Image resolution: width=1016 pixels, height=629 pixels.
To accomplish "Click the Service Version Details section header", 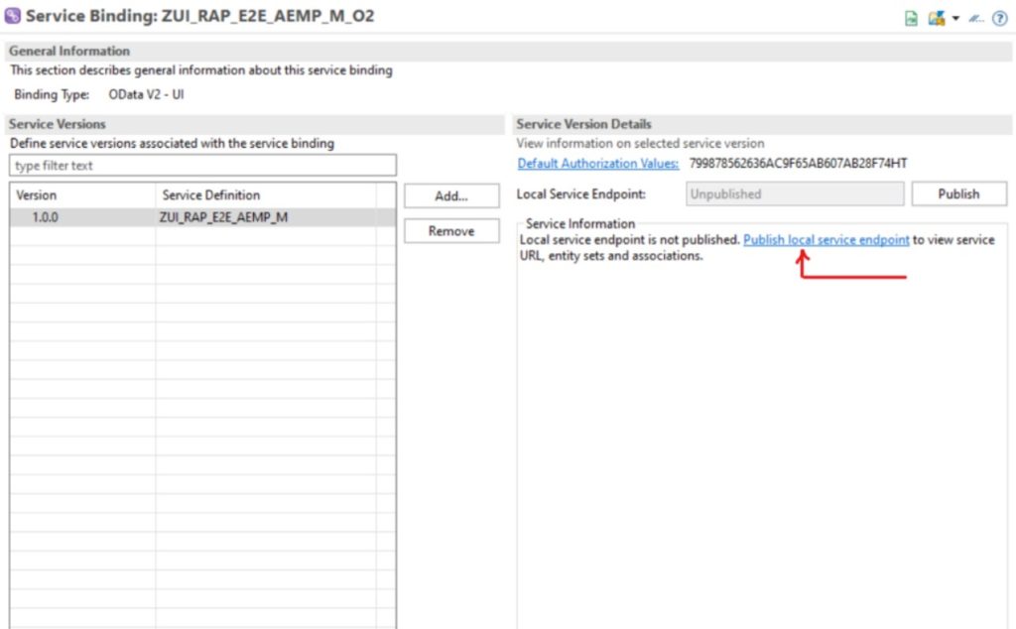I will (583, 124).
